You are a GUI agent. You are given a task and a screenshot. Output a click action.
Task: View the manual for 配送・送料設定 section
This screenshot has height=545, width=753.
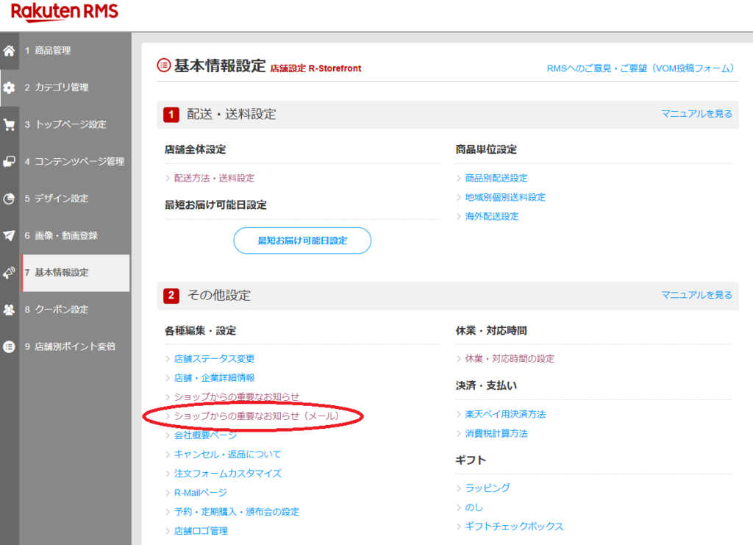pyautogui.click(x=696, y=114)
